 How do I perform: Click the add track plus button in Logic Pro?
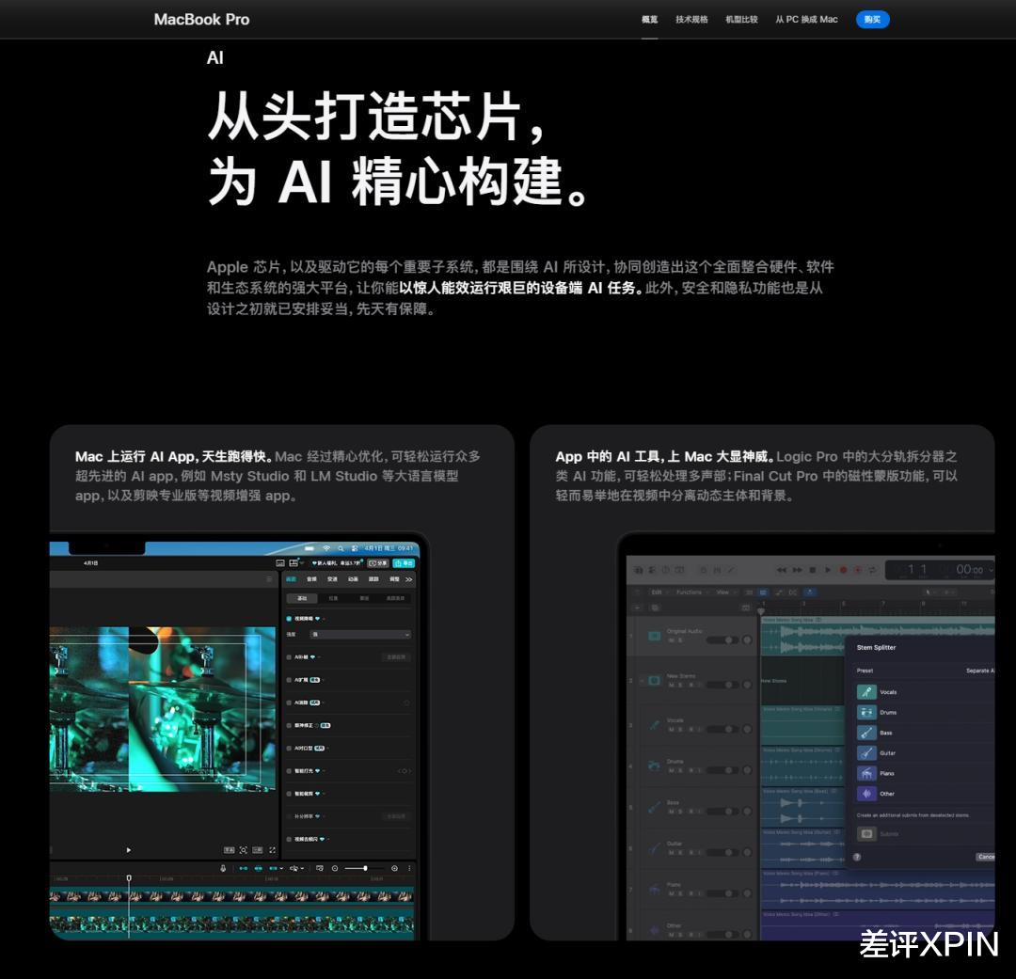point(638,608)
